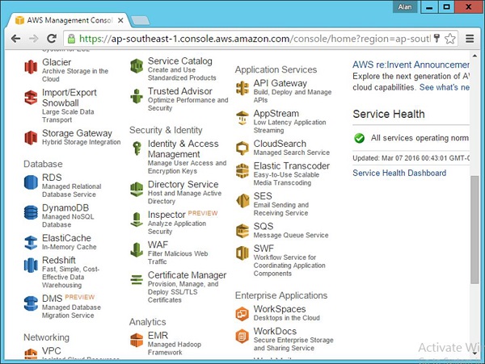Click the VPC link
Screen dimensions: 485x364
click(52, 351)
